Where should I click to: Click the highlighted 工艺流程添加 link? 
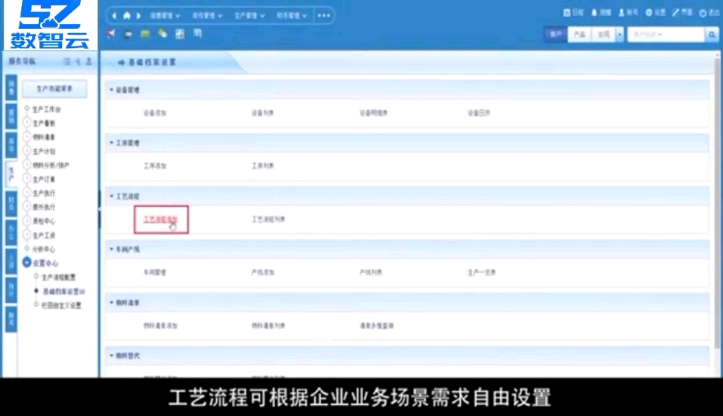tap(162, 220)
